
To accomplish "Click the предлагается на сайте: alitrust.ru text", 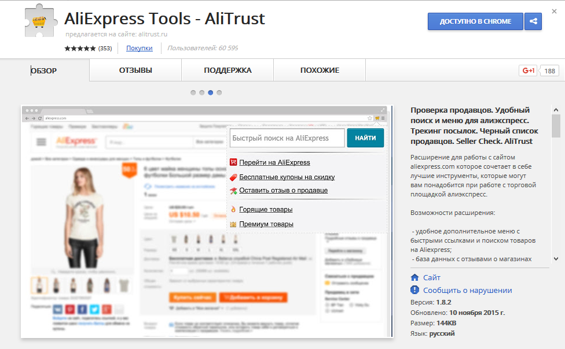I will 116,34.
